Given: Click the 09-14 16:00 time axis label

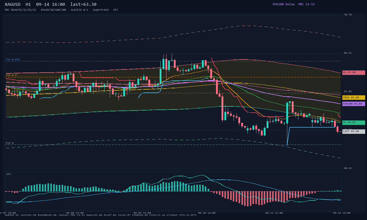Looking at the screenshot, I should [342, 213].
